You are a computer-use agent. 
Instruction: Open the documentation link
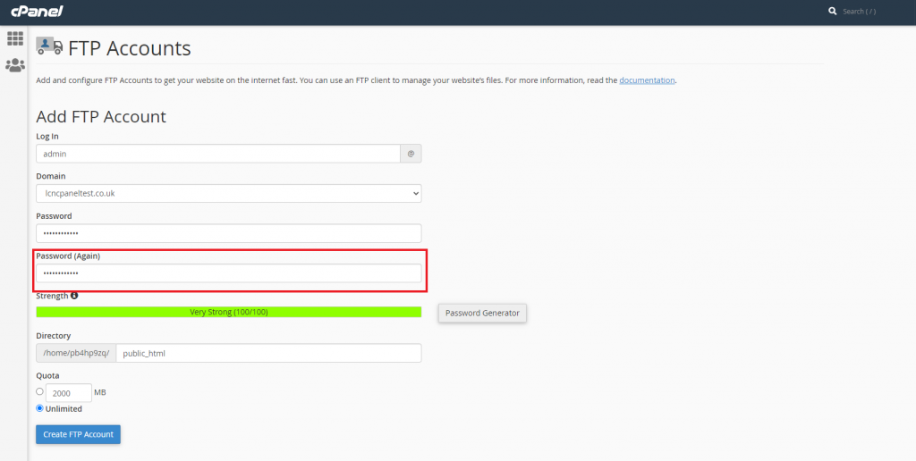point(647,80)
